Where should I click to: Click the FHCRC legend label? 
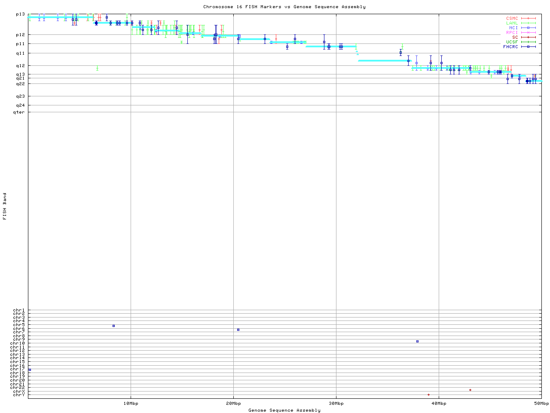click(510, 46)
